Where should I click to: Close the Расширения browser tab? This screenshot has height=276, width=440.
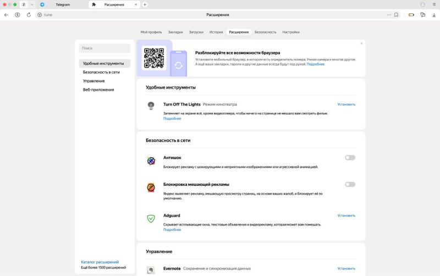coord(136,4)
